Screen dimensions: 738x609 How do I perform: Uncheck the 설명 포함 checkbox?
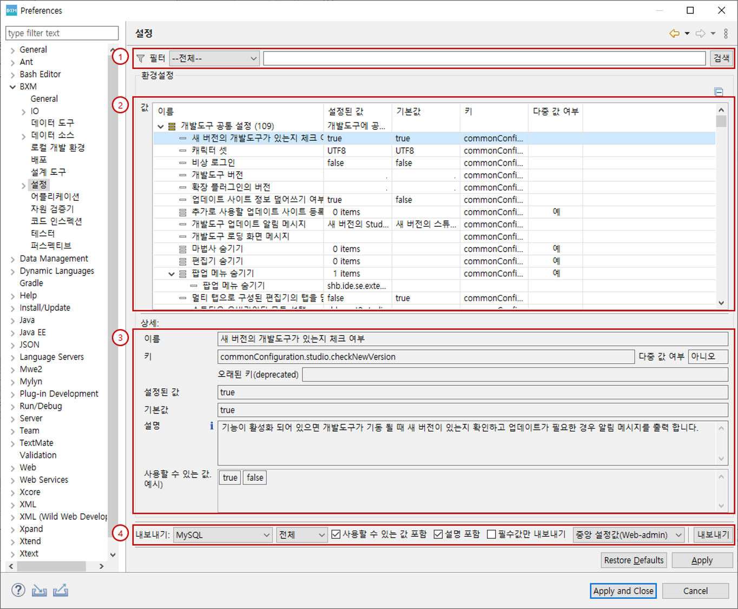point(438,534)
